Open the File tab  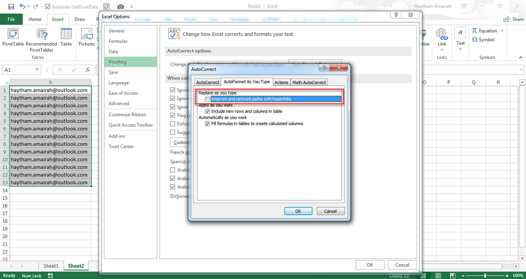[x=11, y=19]
